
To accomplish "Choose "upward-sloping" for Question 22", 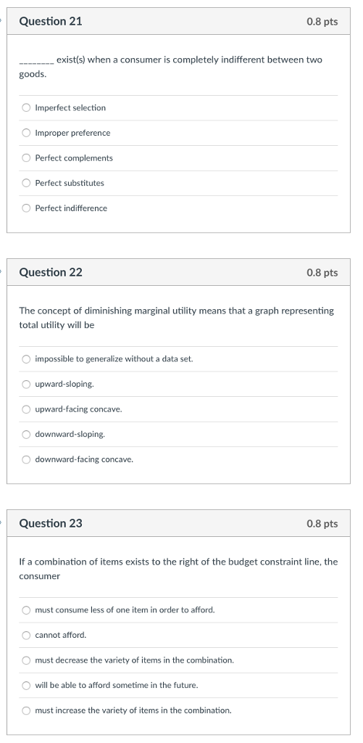I will pyautogui.click(x=27, y=384).
